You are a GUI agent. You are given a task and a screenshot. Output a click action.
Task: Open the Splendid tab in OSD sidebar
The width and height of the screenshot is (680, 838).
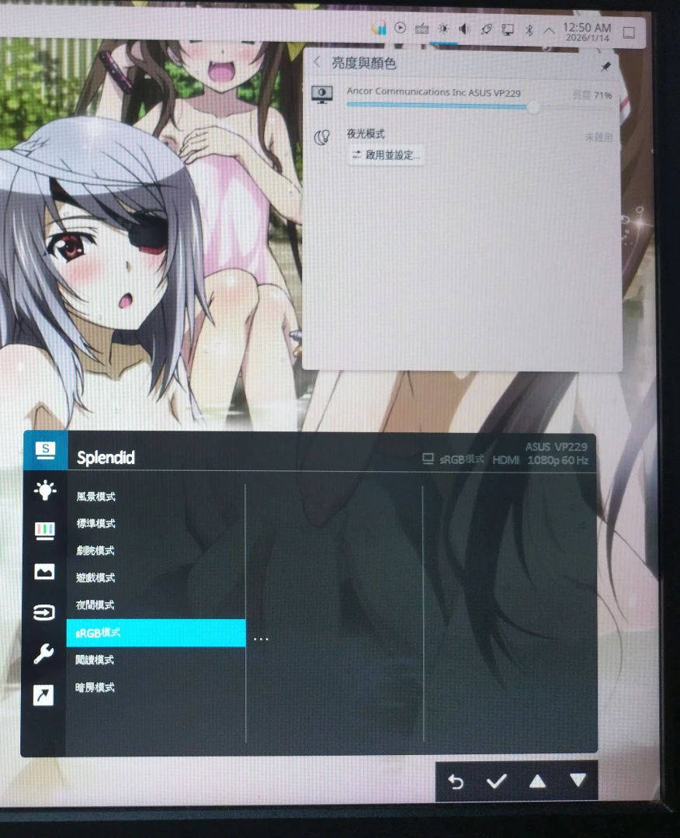point(45,450)
